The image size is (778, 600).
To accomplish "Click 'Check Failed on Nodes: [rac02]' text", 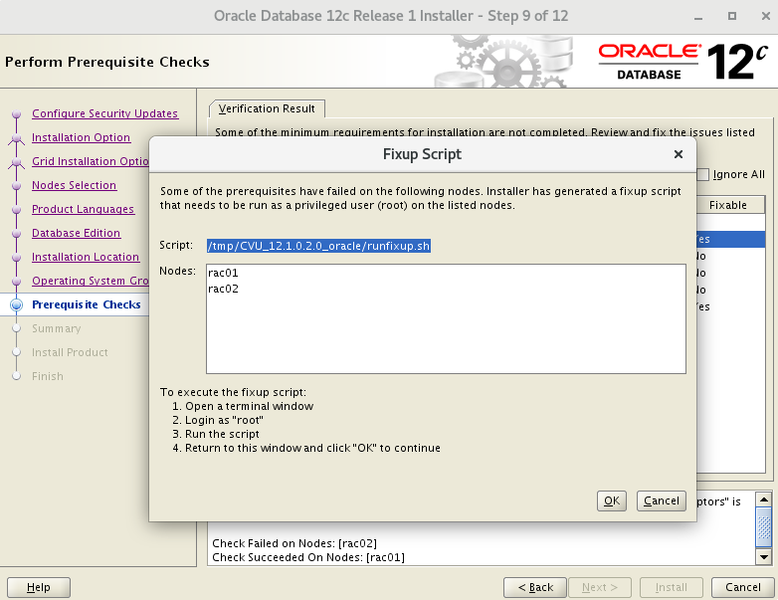I will click(x=294, y=543).
